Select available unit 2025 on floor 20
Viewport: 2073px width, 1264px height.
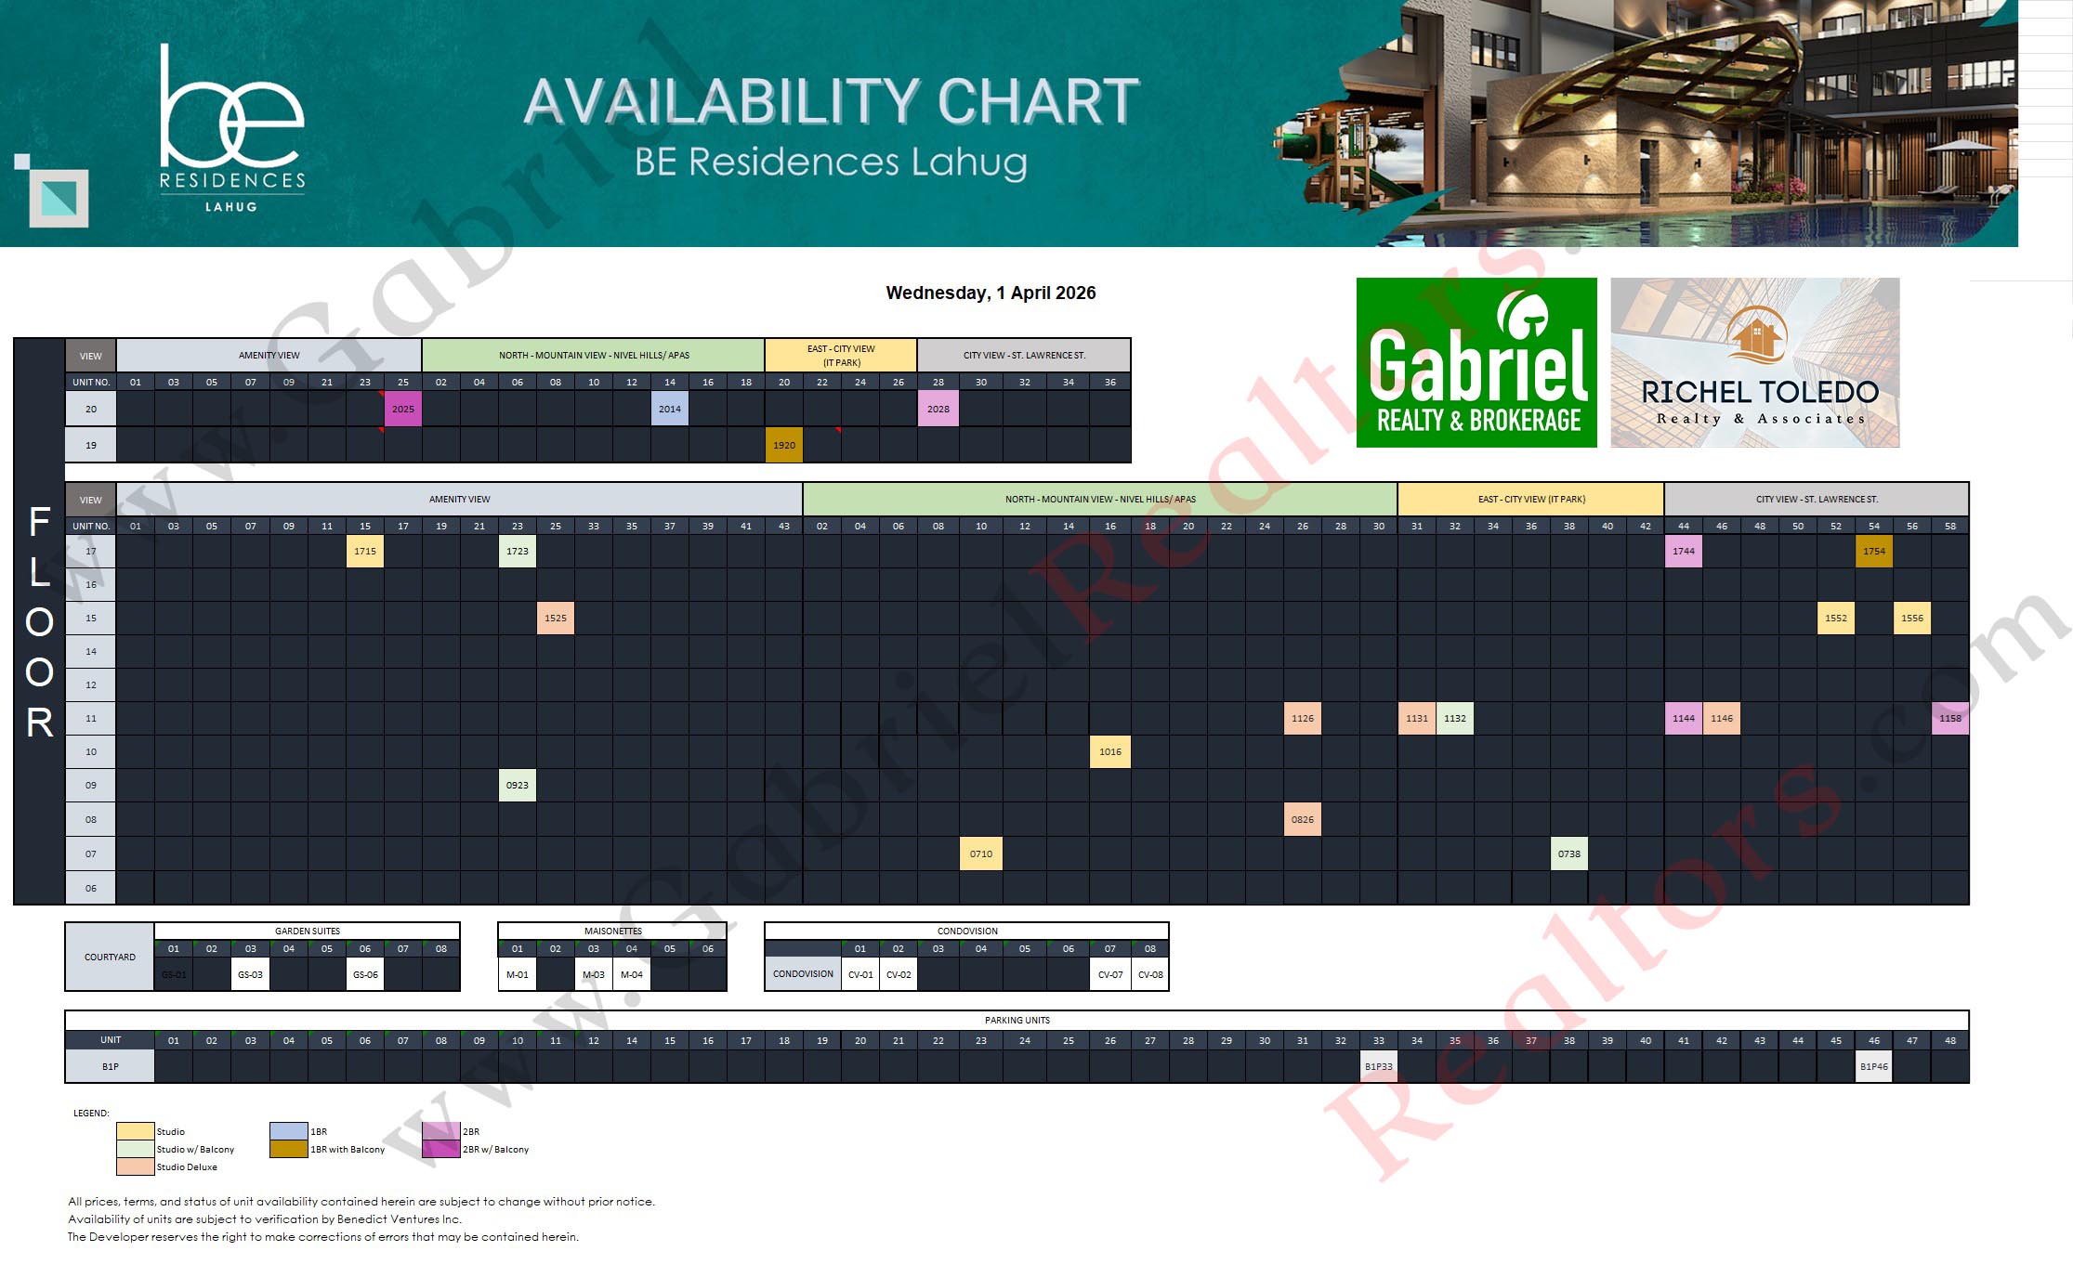coord(403,408)
